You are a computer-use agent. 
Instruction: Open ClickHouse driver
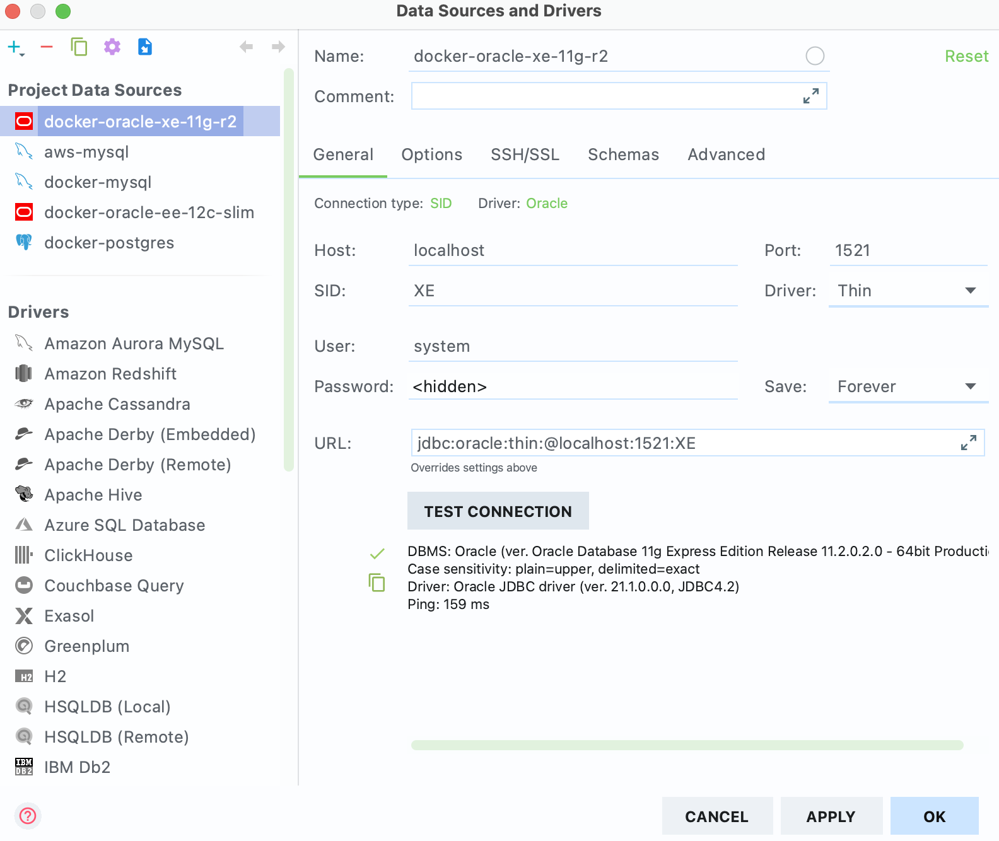pyautogui.click(x=140, y=555)
